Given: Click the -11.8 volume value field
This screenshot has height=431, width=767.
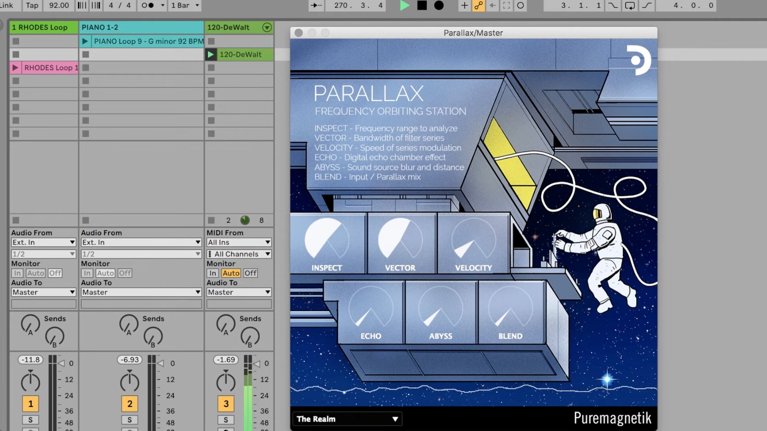Looking at the screenshot, I should pos(30,360).
